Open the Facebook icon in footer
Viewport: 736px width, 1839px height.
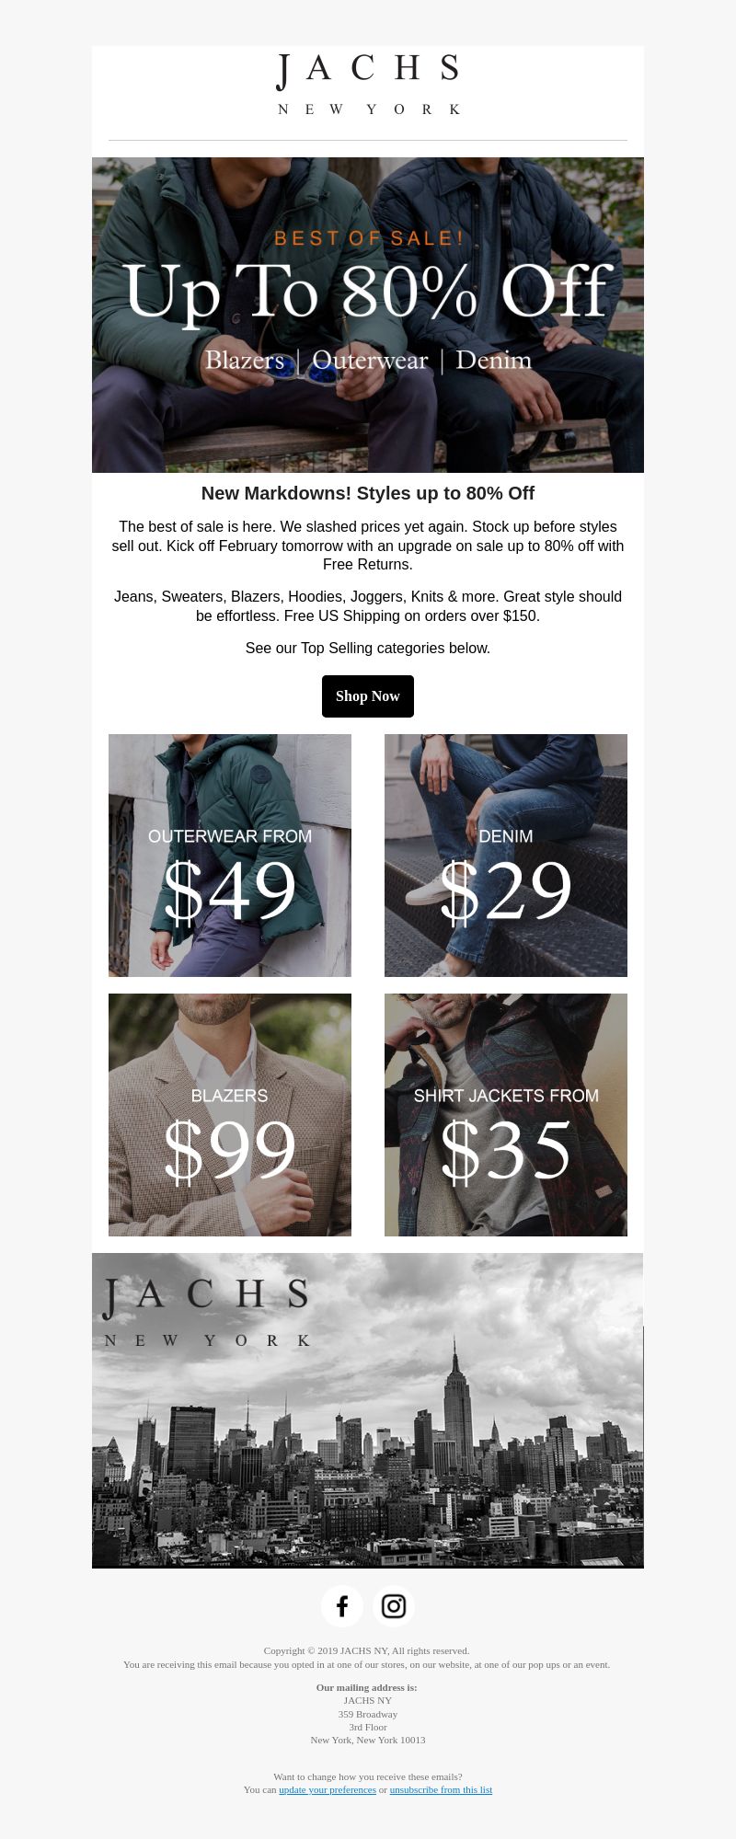pyautogui.click(x=342, y=1606)
